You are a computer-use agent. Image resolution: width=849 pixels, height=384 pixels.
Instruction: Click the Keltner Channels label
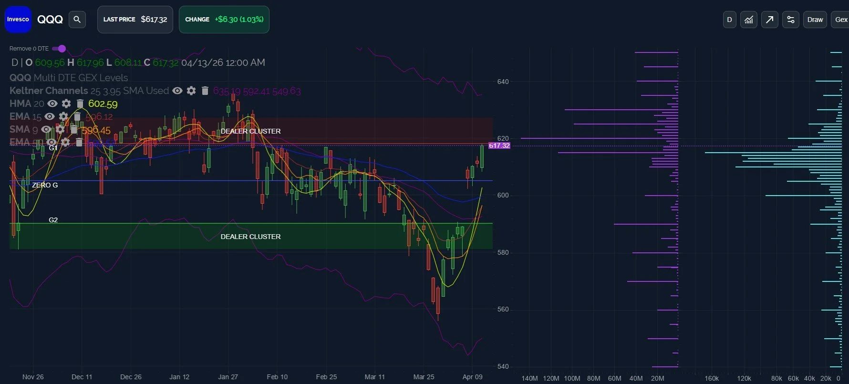tap(49, 91)
